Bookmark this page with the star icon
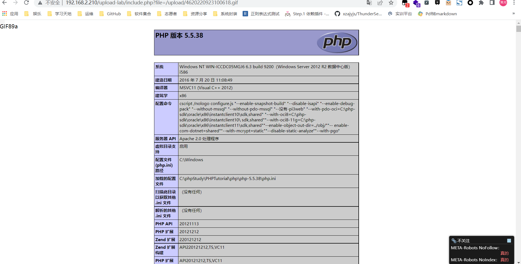The width and height of the screenshot is (521, 264). point(391,3)
